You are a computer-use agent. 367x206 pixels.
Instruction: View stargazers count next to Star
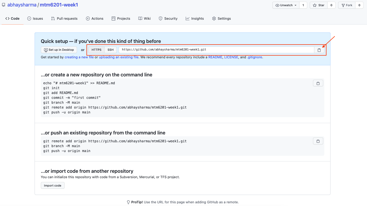pyautogui.click(x=331, y=5)
